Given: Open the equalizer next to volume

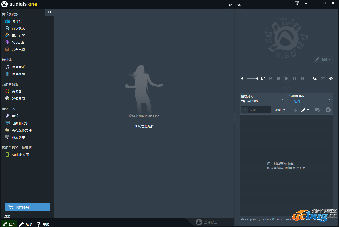Looking at the screenshot, I should tap(263, 78).
